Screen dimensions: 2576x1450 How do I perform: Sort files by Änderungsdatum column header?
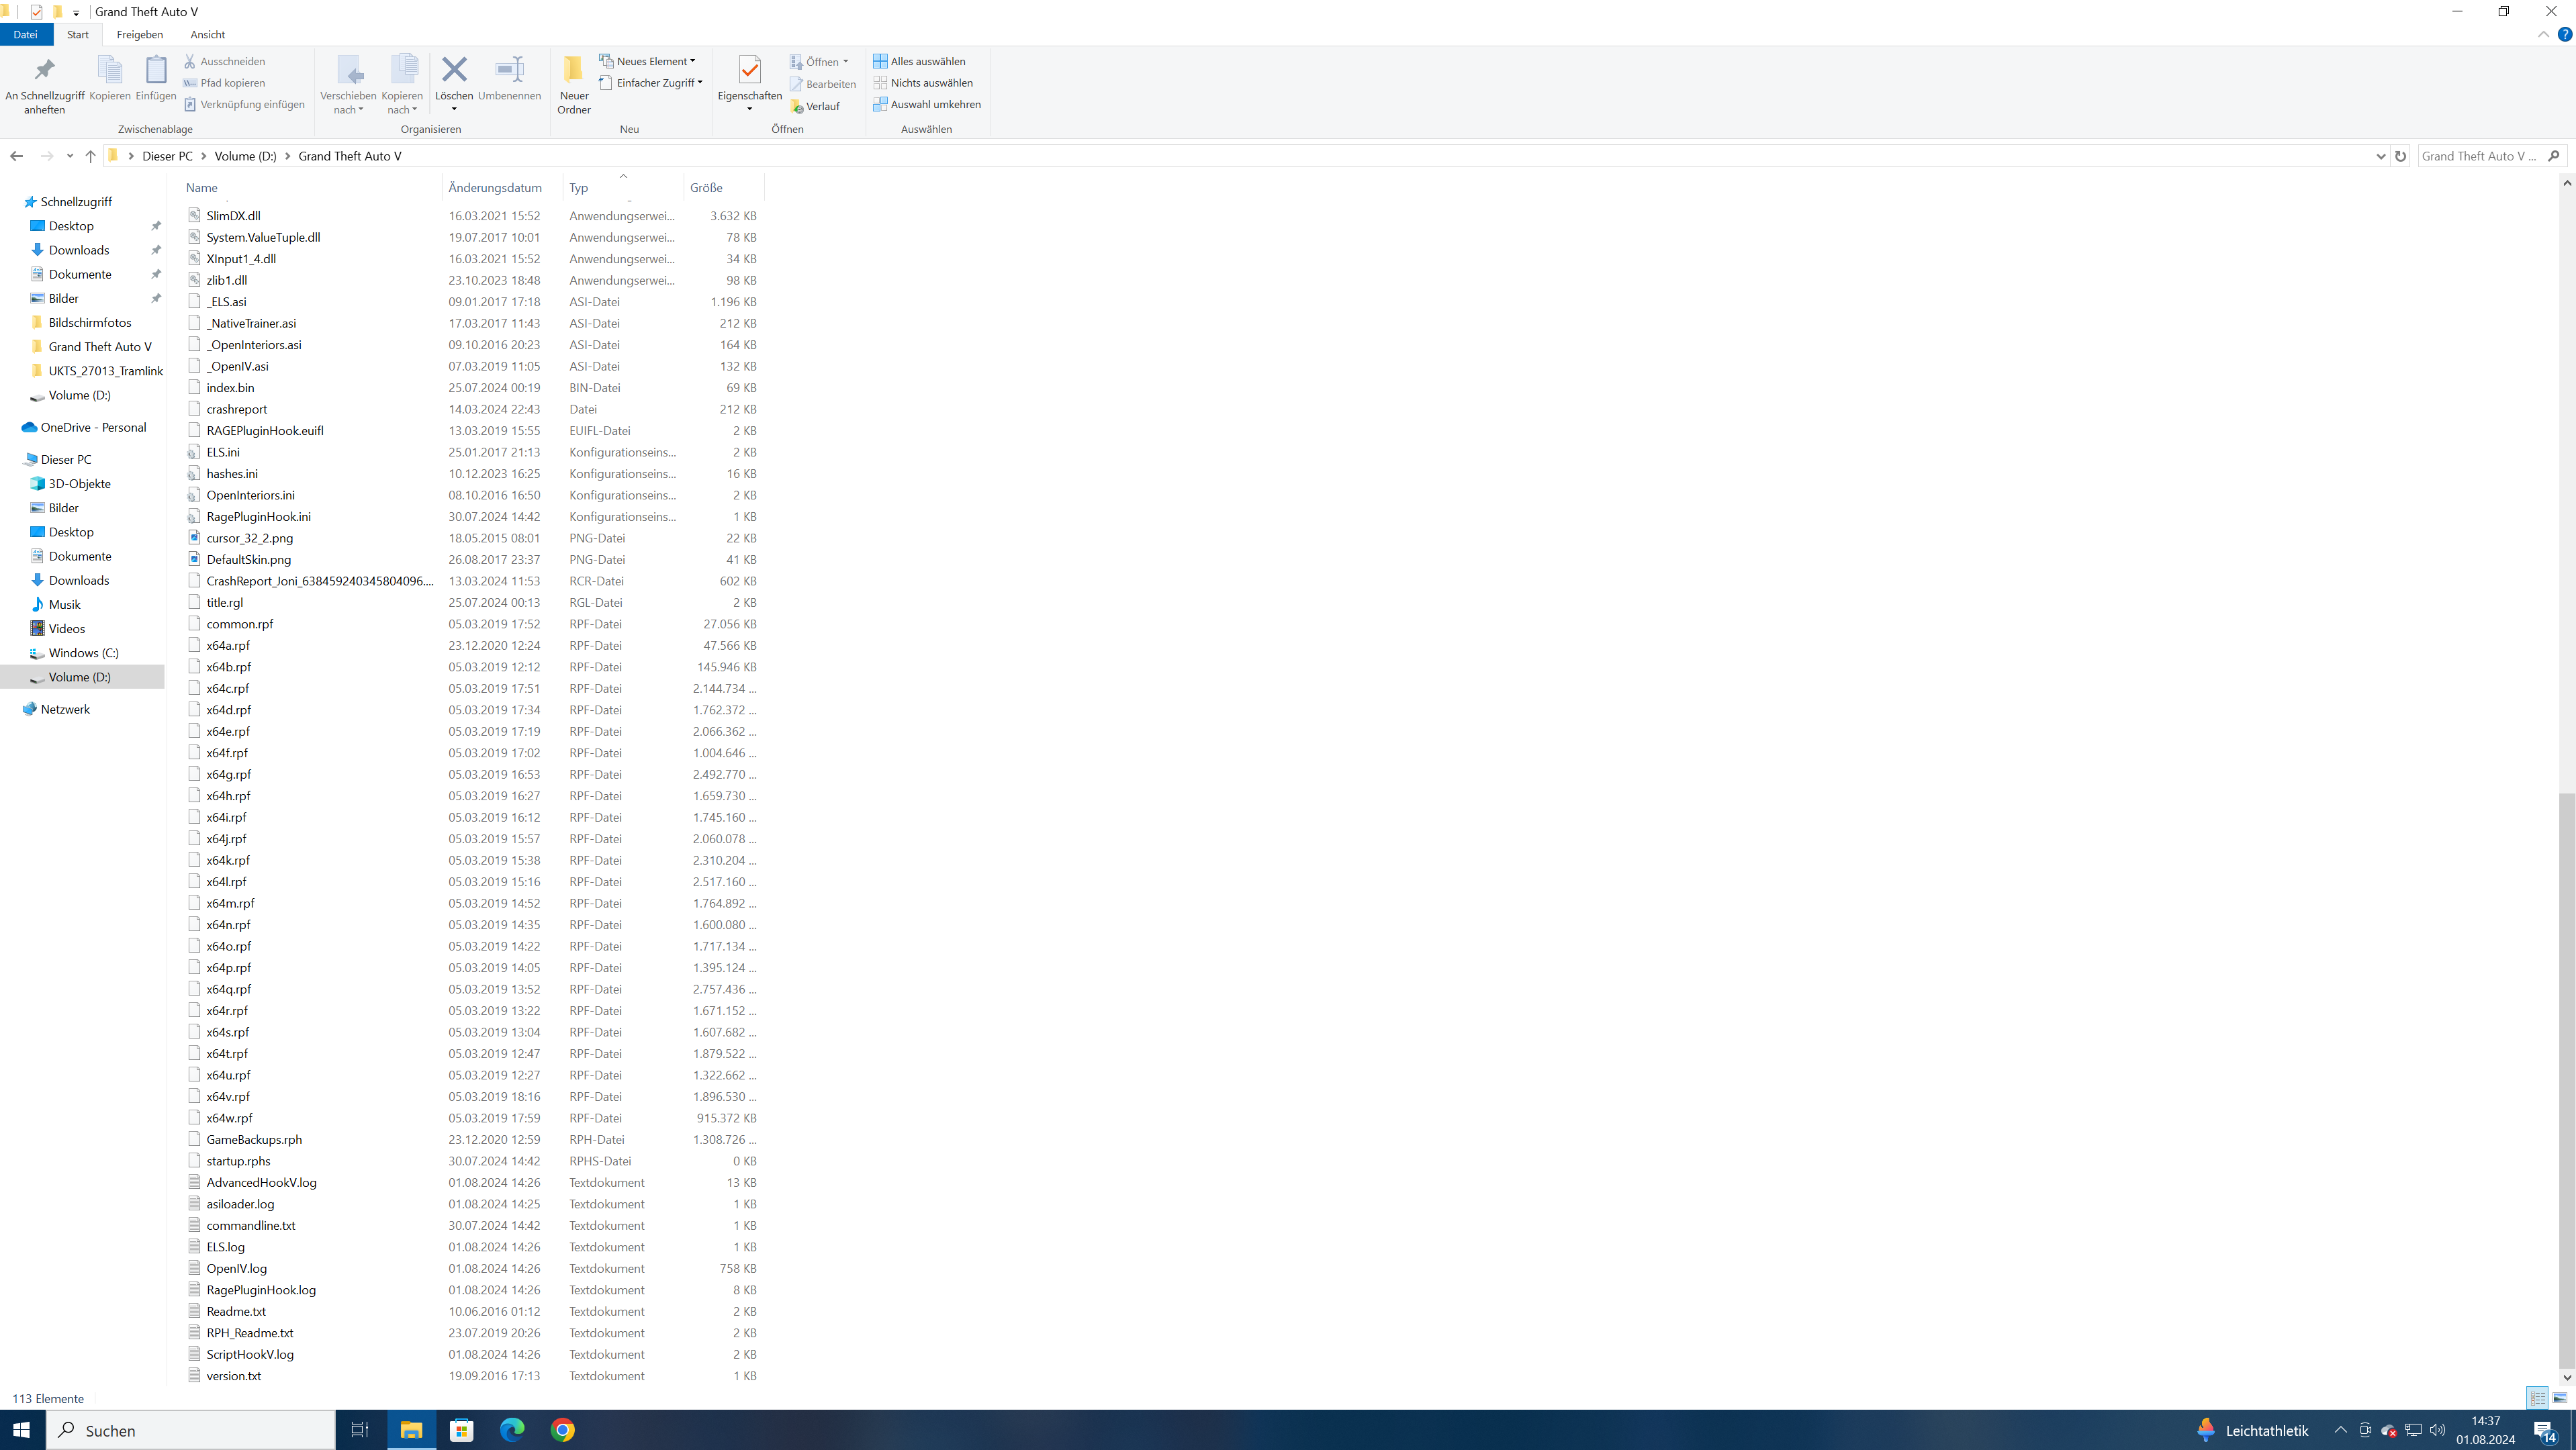click(495, 188)
